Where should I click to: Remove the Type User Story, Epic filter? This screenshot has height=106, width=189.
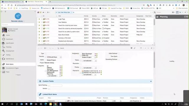pyautogui.click(x=72, y=12)
